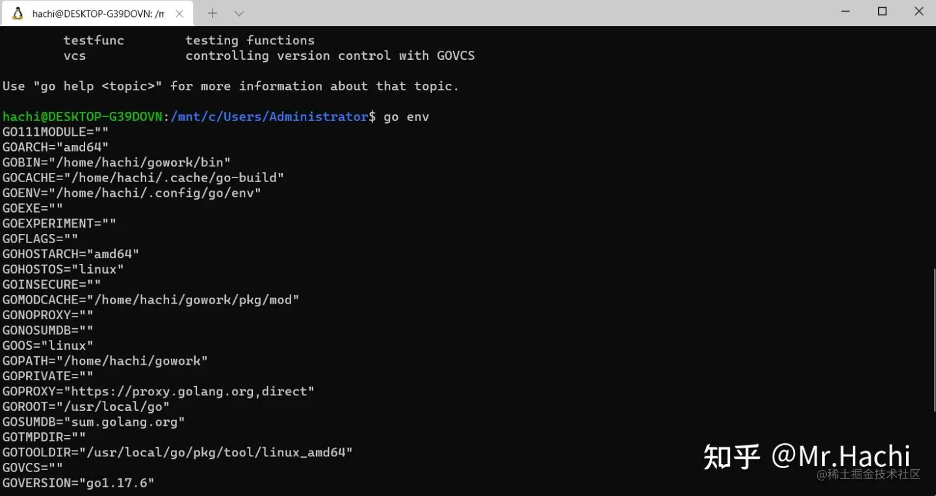The width and height of the screenshot is (936, 496).
Task: Click the /mnt/c/Users/Administrator prompt path
Action: [269, 117]
